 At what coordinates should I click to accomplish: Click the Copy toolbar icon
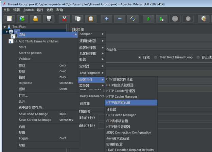point(77,19)
